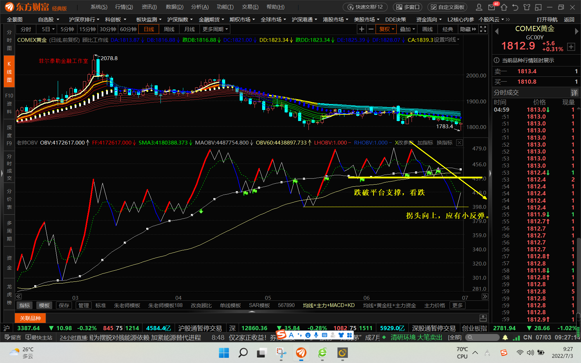Close the OBV indicator panel
The width and height of the screenshot is (581, 363).
(459, 143)
